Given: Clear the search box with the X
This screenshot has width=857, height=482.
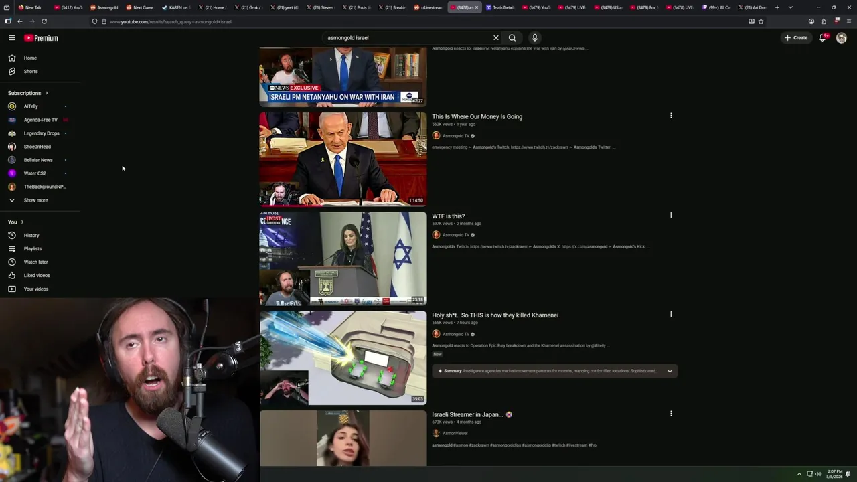Looking at the screenshot, I should pyautogui.click(x=496, y=38).
